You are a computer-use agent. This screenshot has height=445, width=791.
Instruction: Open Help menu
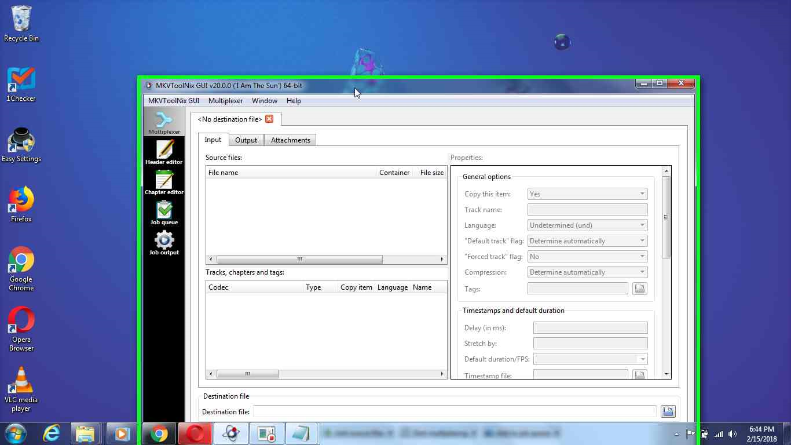[294, 101]
